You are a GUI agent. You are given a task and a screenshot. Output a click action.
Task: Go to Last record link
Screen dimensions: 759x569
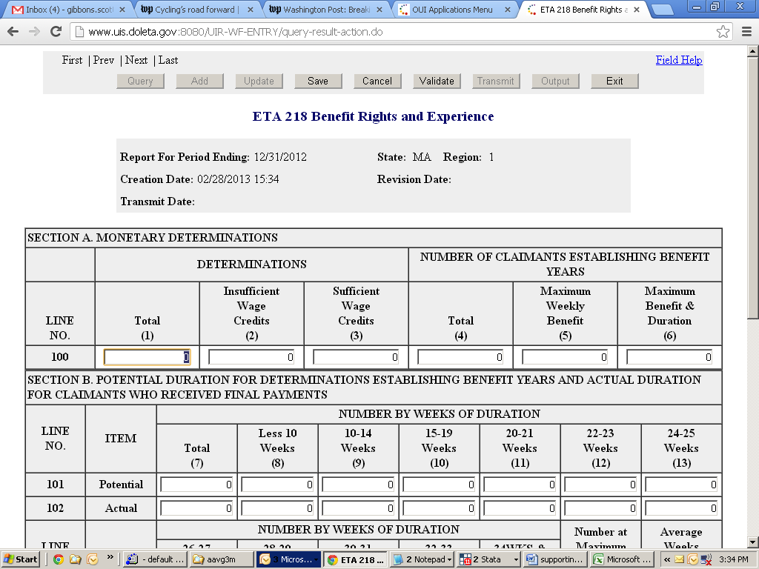pos(168,60)
